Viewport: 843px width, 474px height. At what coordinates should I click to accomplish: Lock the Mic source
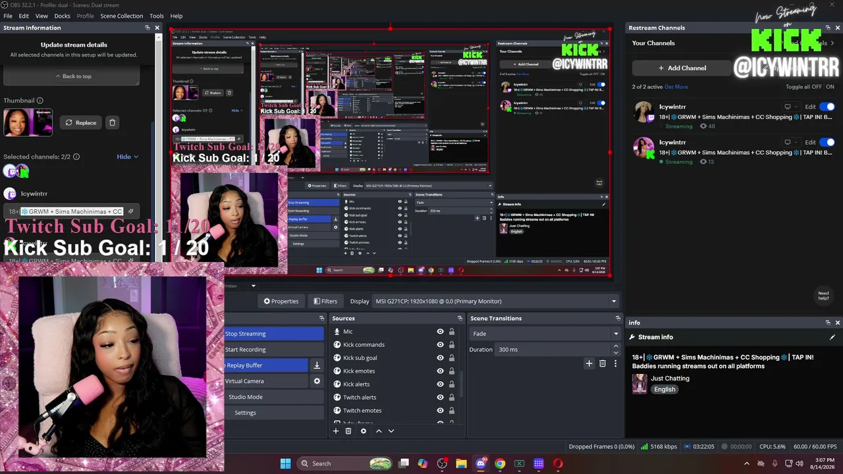[x=451, y=332]
